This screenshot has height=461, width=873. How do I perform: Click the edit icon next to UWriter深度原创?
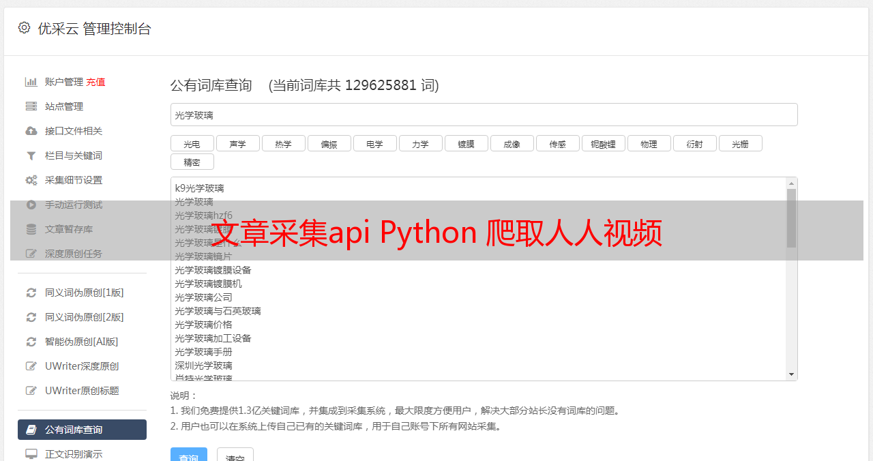31,366
